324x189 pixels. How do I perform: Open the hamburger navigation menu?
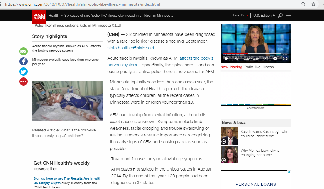click(x=289, y=16)
